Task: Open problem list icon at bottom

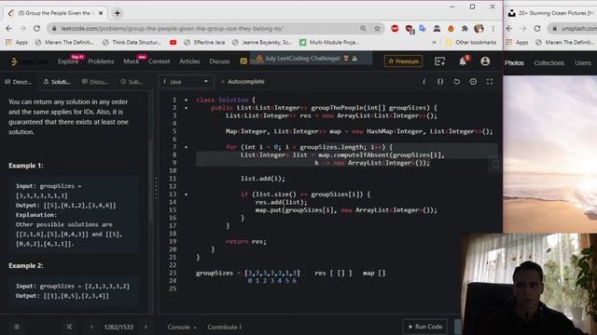Action: 17,327
